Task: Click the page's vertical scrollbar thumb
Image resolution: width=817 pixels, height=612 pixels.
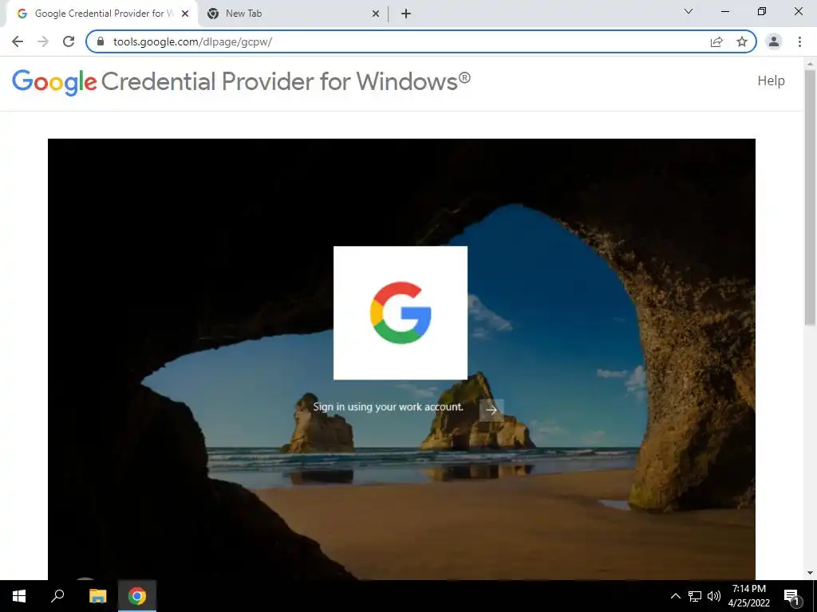Action: [810, 198]
